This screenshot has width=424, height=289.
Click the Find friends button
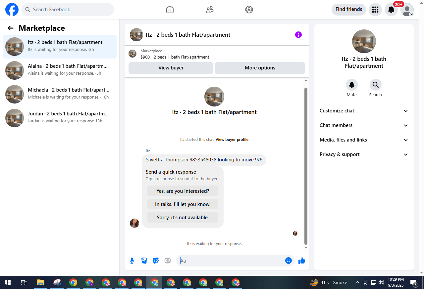point(349,9)
